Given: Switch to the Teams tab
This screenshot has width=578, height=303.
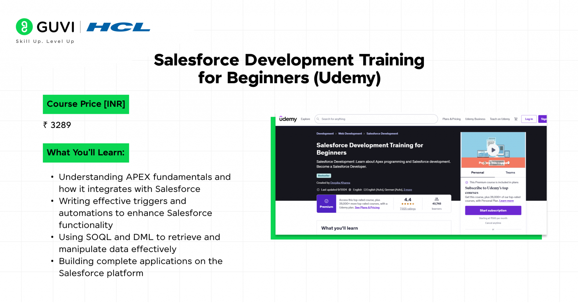Looking at the screenshot, I should (x=510, y=172).
